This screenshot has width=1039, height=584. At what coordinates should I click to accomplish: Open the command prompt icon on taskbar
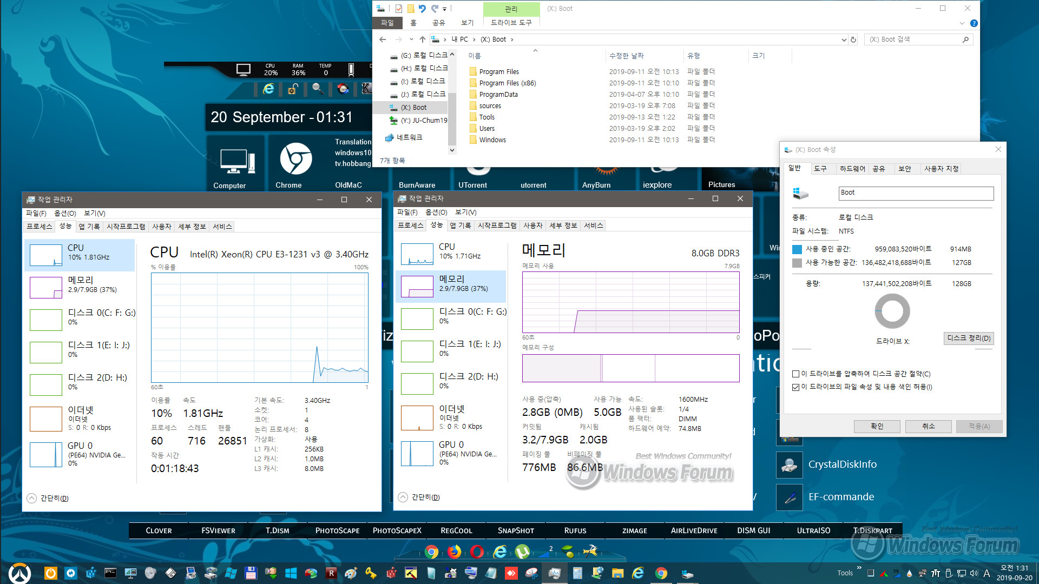[x=110, y=573]
